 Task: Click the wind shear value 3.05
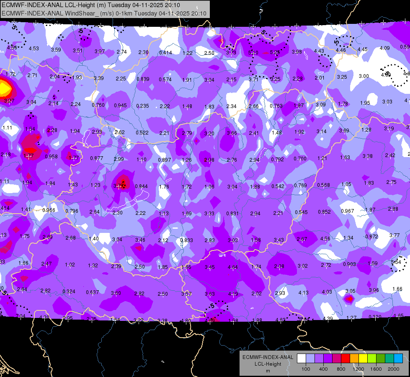coord(351,291)
